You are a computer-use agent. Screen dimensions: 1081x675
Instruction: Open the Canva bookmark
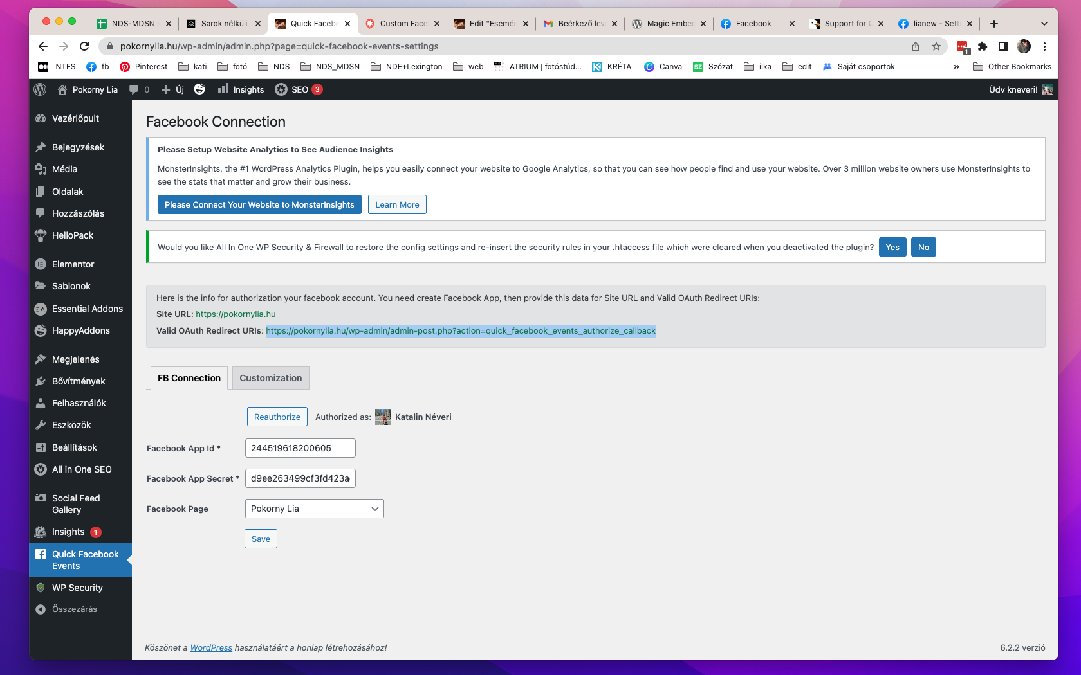tap(663, 67)
